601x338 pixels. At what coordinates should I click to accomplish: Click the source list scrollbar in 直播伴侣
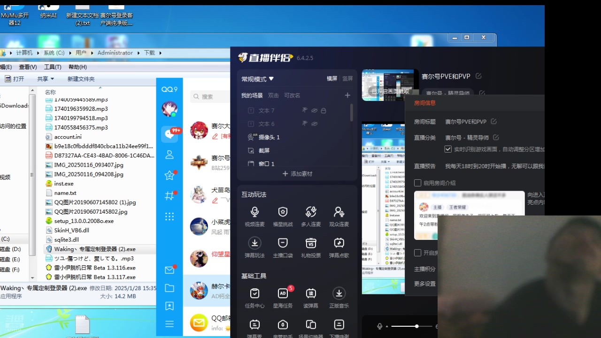[x=352, y=113]
